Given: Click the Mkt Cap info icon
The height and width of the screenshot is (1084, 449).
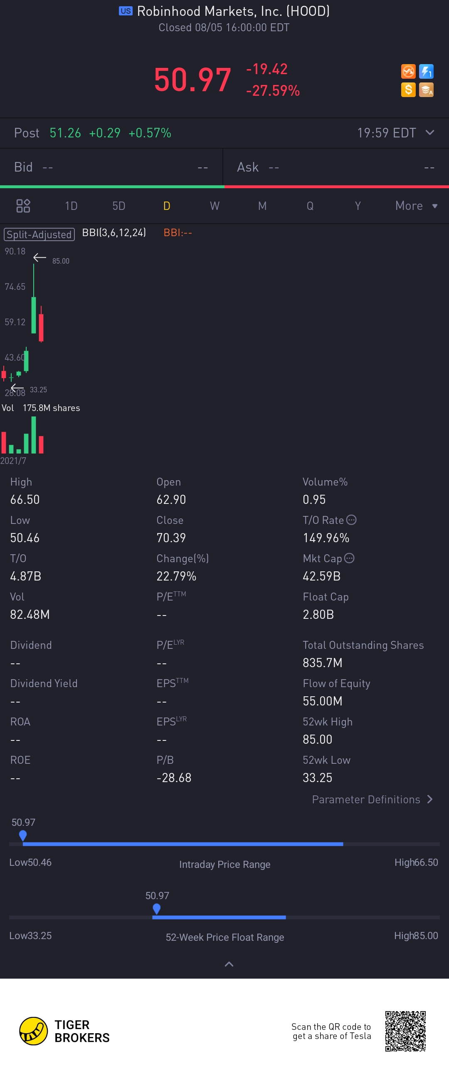Looking at the screenshot, I should [349, 558].
